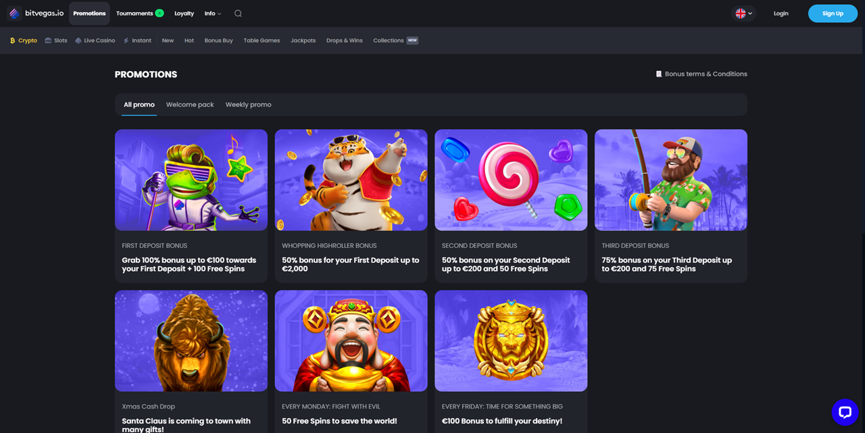Go to the Loyalty page

pos(184,13)
